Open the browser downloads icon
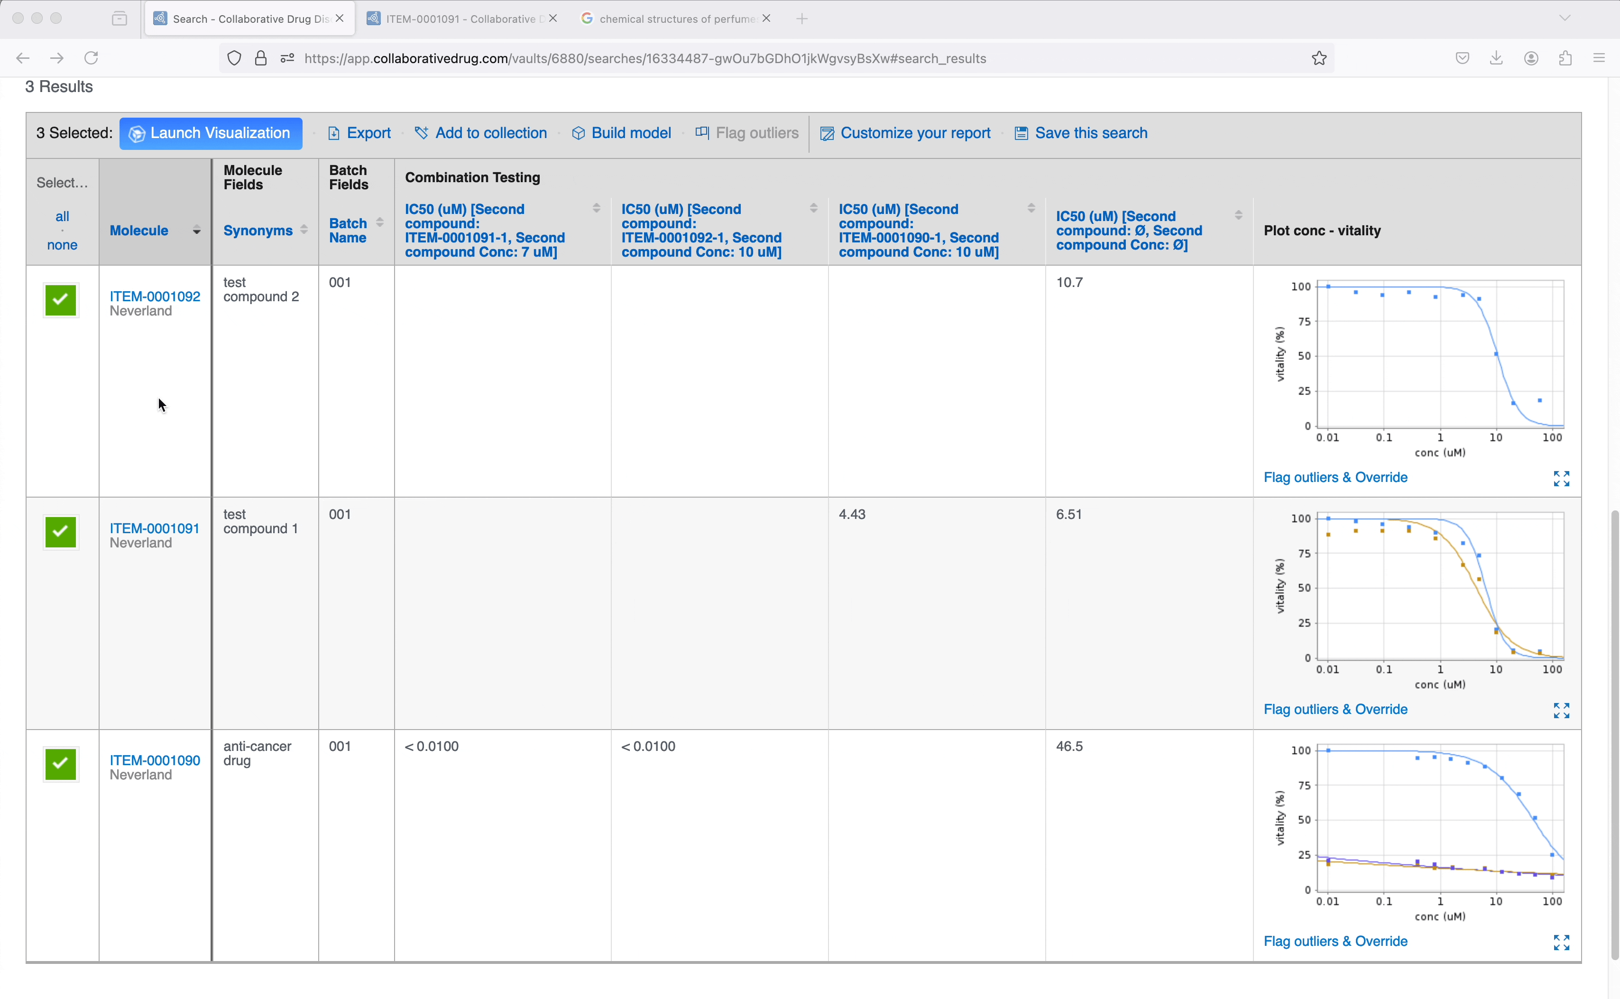 pyautogui.click(x=1497, y=58)
